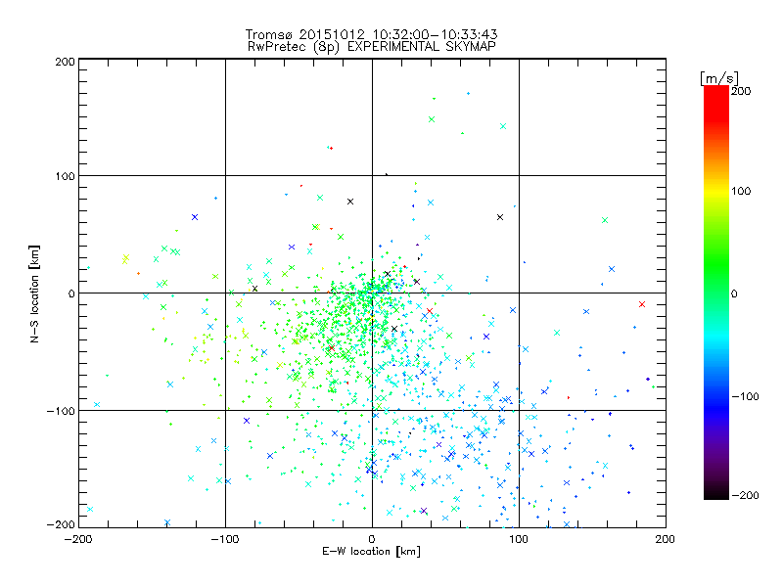
Task: Click the colorbar tick label "200"
Action: click(741, 91)
